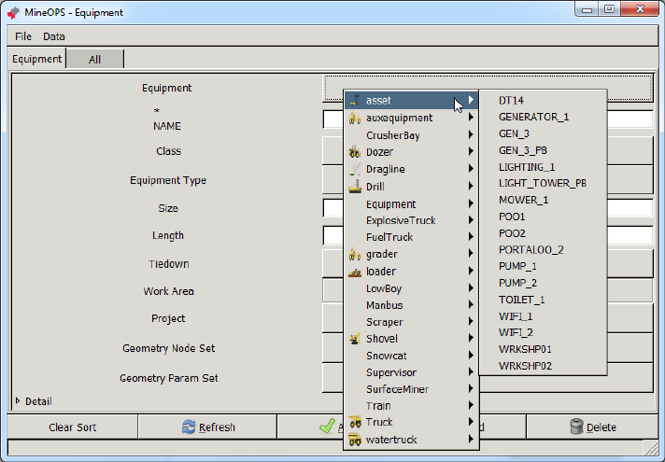
Task: Click the Dragline icon in menu
Action: [x=355, y=169]
